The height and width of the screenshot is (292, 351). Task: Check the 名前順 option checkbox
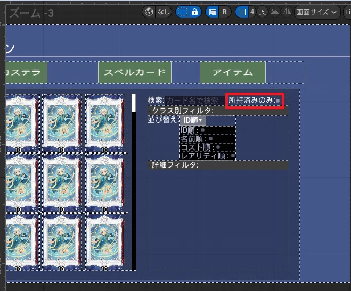tap(210, 139)
